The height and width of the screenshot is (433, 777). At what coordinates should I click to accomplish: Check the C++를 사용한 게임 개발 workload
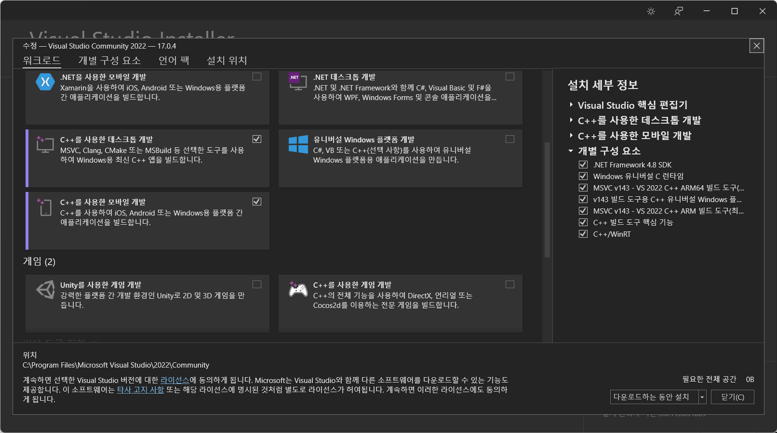[510, 284]
